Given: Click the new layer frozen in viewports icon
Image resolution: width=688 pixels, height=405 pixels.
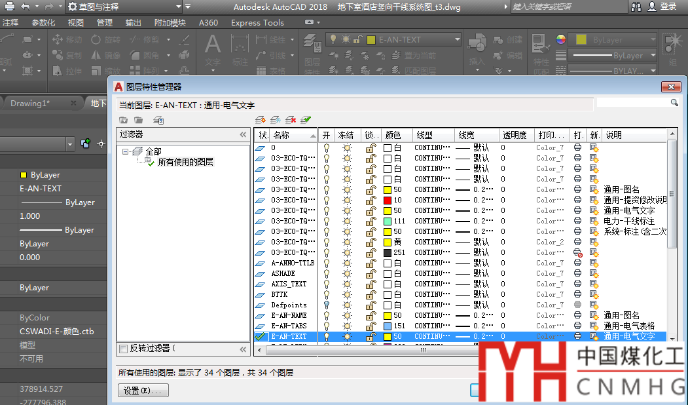Looking at the screenshot, I should point(276,120).
